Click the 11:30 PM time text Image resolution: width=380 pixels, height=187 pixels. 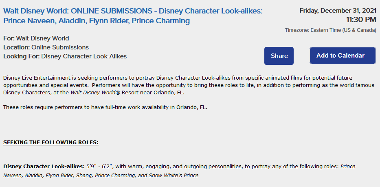click(x=361, y=20)
